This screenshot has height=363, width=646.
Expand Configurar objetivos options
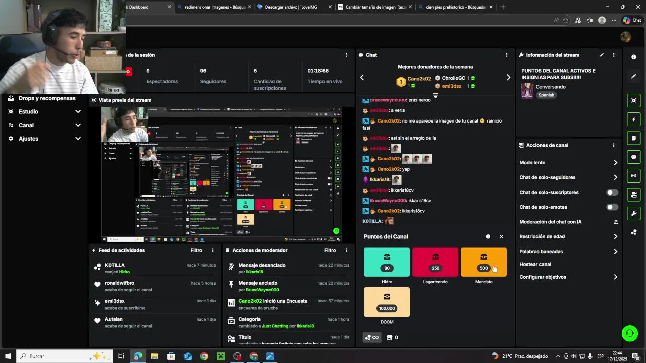pyautogui.click(x=615, y=277)
